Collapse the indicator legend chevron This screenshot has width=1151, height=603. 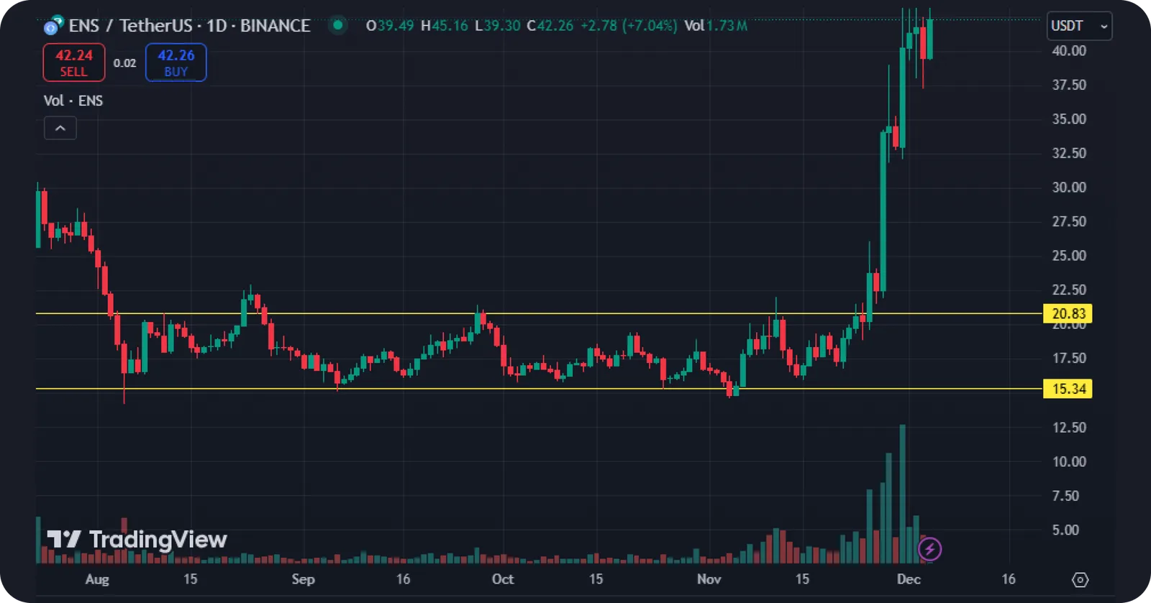pos(60,129)
